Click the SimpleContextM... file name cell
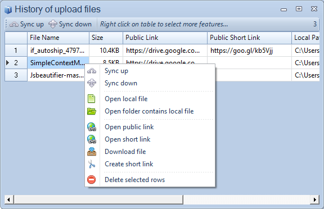This screenshot has height=209, width=324. click(x=58, y=63)
